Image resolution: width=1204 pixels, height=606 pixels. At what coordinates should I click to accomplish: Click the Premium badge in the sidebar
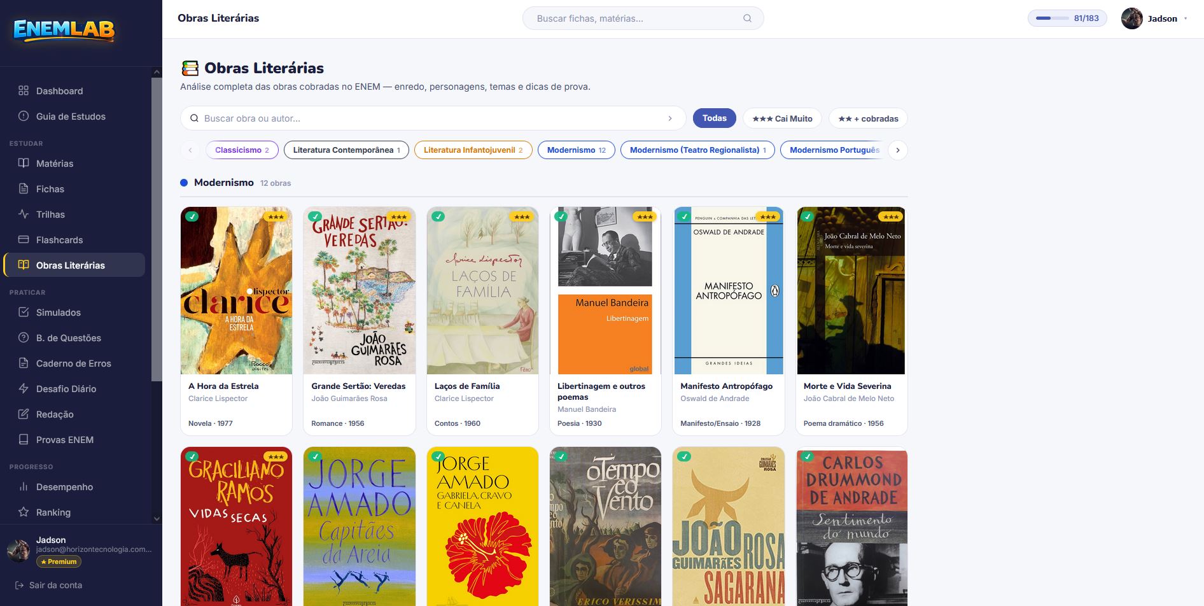point(59,561)
